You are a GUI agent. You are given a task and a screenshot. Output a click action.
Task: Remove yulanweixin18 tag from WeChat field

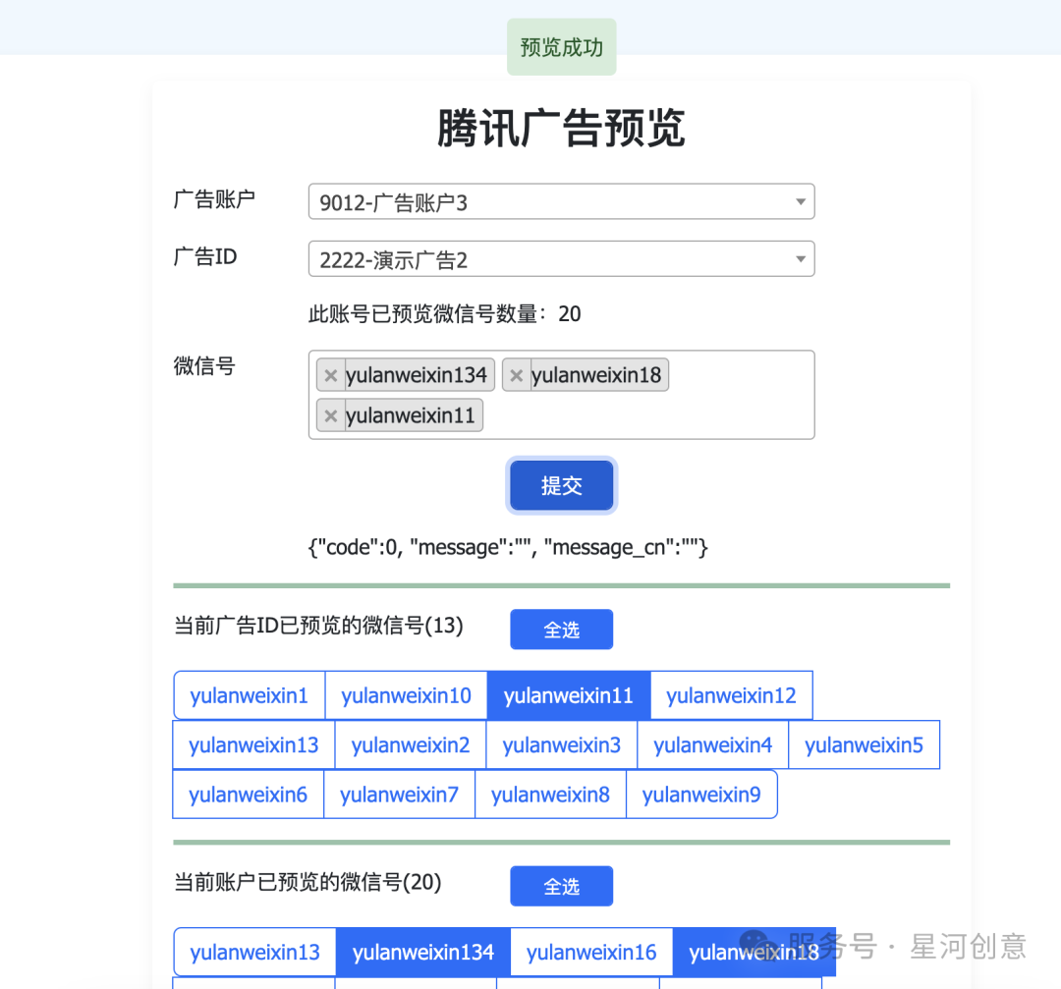pos(517,375)
